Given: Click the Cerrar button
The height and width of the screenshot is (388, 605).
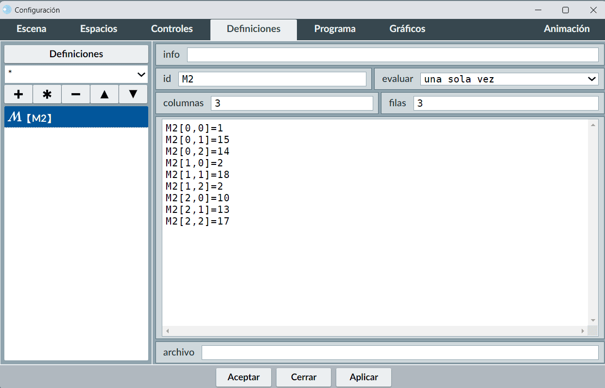Looking at the screenshot, I should [x=304, y=377].
